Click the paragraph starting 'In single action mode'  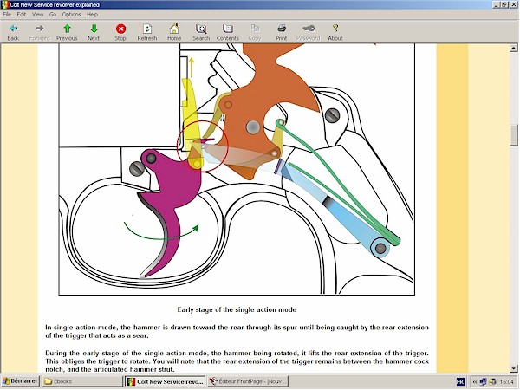click(x=237, y=331)
